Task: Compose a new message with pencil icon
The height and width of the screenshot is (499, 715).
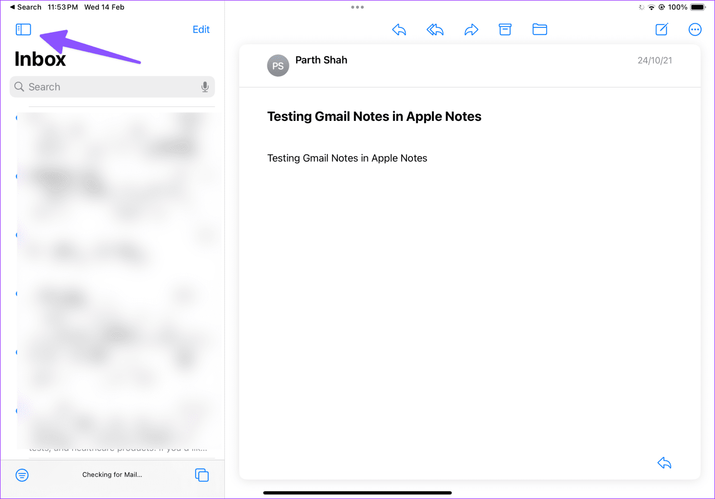Action: coord(661,29)
